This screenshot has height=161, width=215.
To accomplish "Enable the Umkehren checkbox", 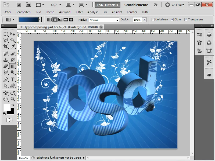I will [153, 19].
